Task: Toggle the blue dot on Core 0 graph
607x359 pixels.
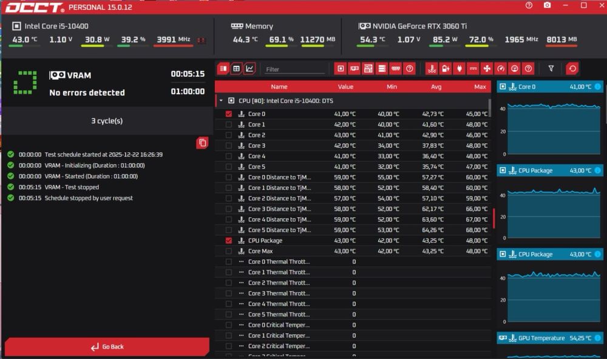Action: pyautogui.click(x=598, y=87)
